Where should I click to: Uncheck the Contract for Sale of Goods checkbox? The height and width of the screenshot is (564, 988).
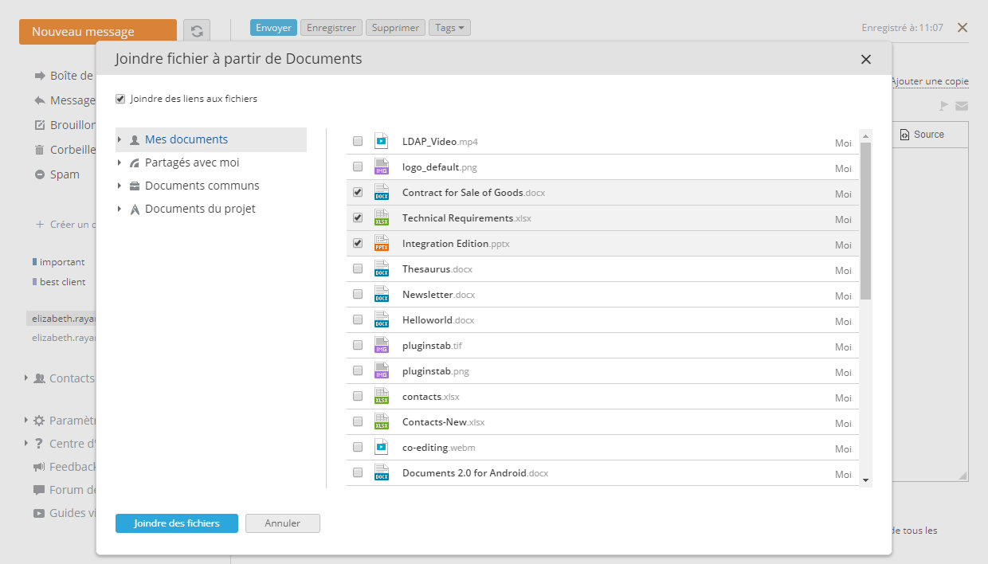[x=358, y=193]
